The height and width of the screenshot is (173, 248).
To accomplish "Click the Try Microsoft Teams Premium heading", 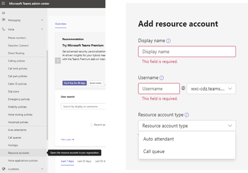I will click(83, 45).
